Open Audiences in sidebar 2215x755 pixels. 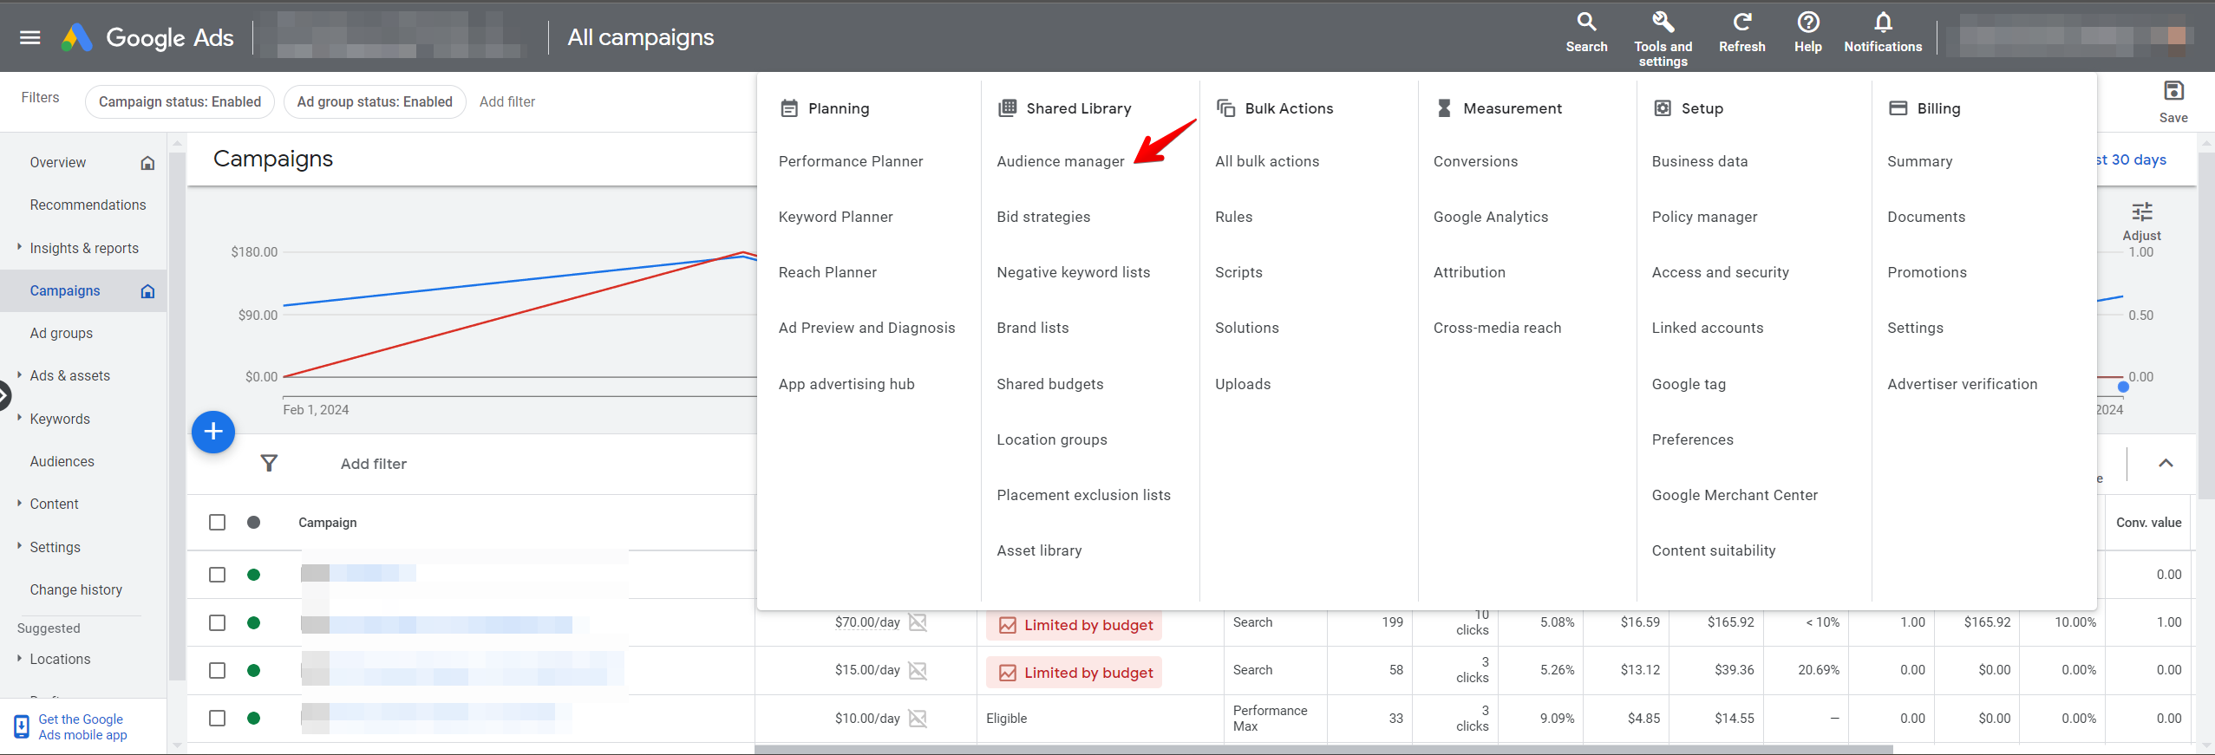pyautogui.click(x=62, y=461)
